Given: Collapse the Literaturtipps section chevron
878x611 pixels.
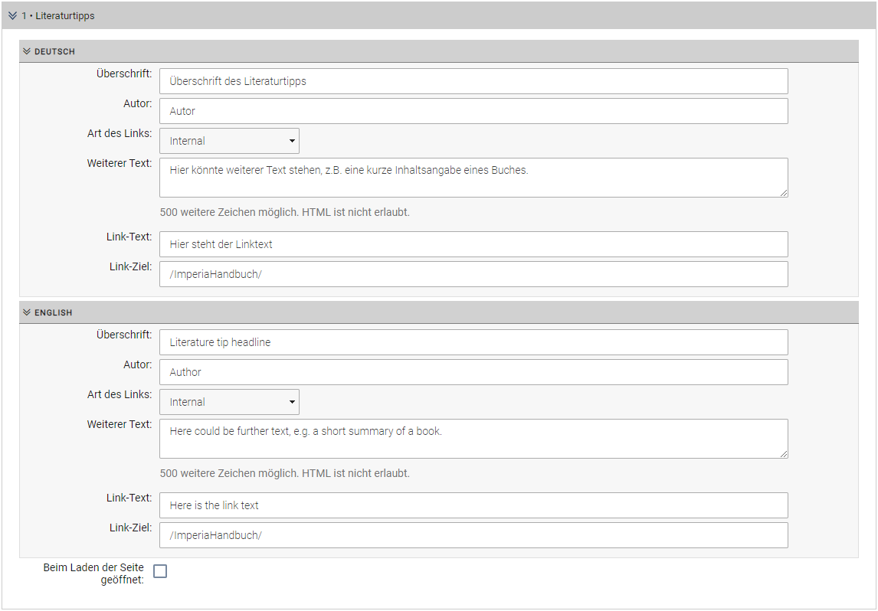Looking at the screenshot, I should [12, 16].
